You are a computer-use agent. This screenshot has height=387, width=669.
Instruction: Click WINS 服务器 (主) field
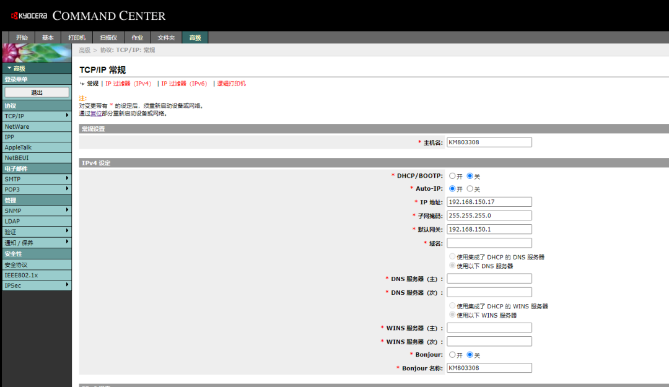pyautogui.click(x=489, y=328)
